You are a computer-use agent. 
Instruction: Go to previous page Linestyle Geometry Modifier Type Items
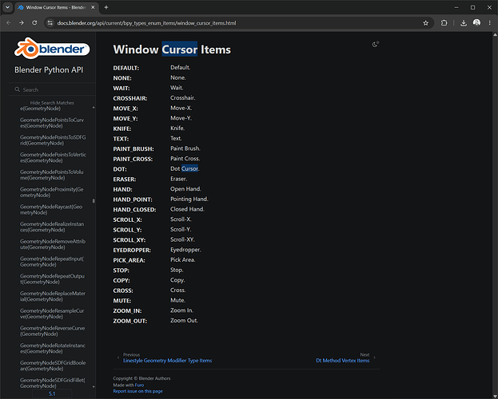pyautogui.click(x=167, y=361)
